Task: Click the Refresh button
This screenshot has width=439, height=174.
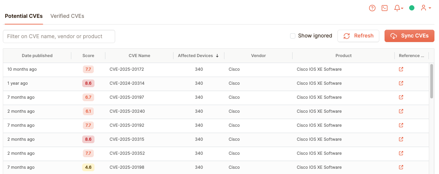Action: [x=358, y=36]
